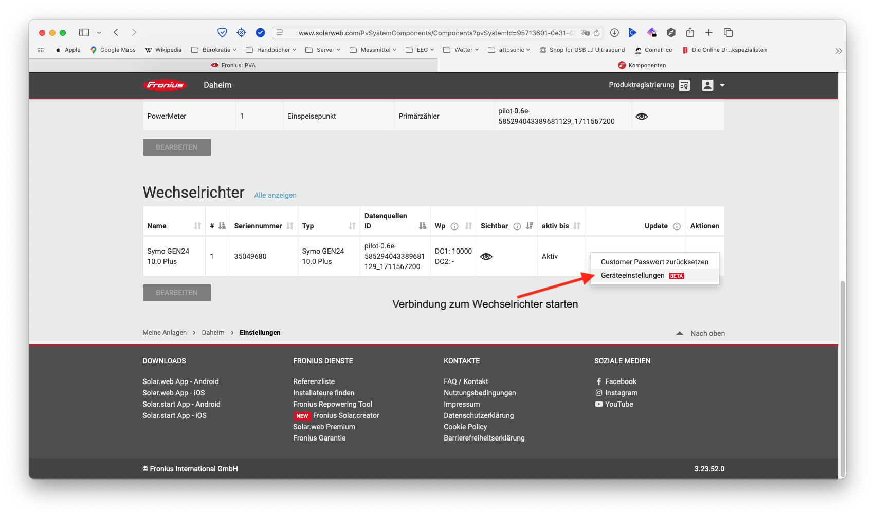Open the user account icon
Screen dimensions: 875x517
(x=707, y=85)
